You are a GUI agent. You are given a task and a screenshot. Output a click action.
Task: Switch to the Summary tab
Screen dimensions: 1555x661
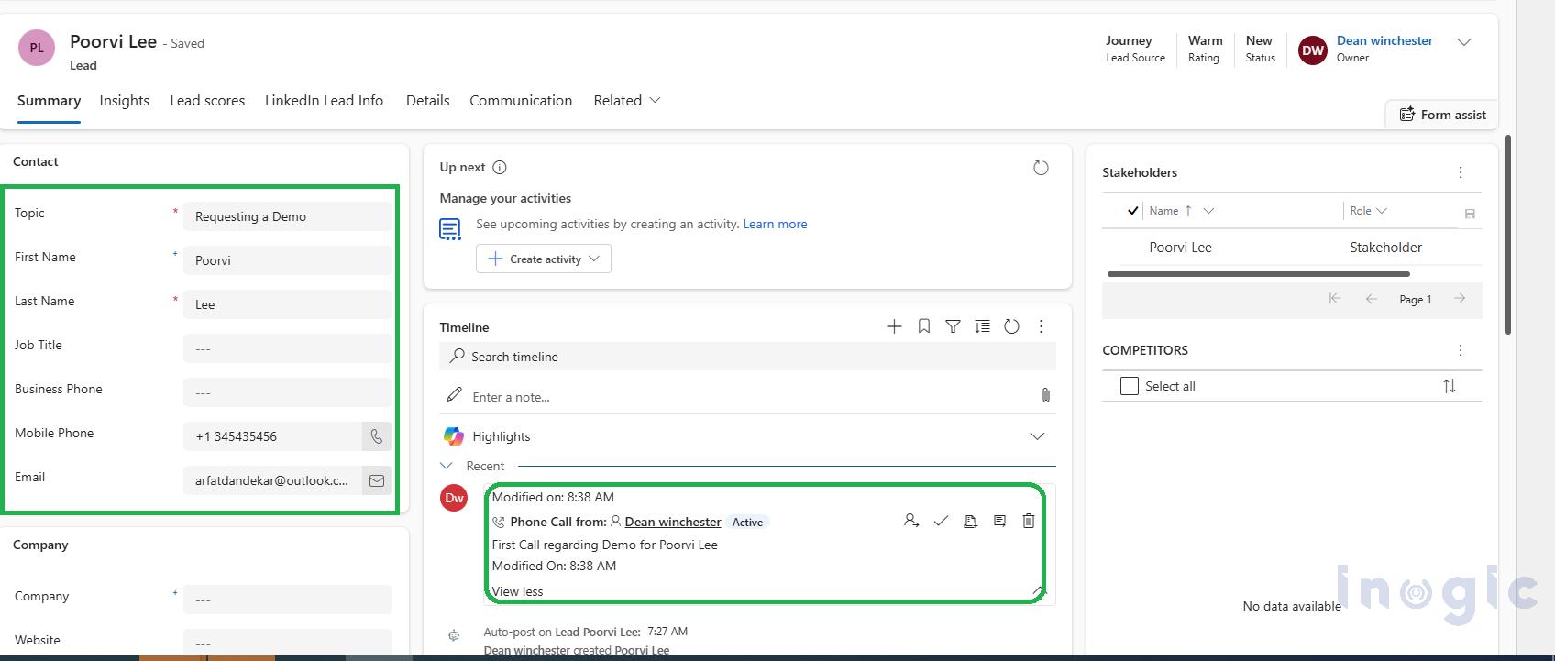(49, 101)
